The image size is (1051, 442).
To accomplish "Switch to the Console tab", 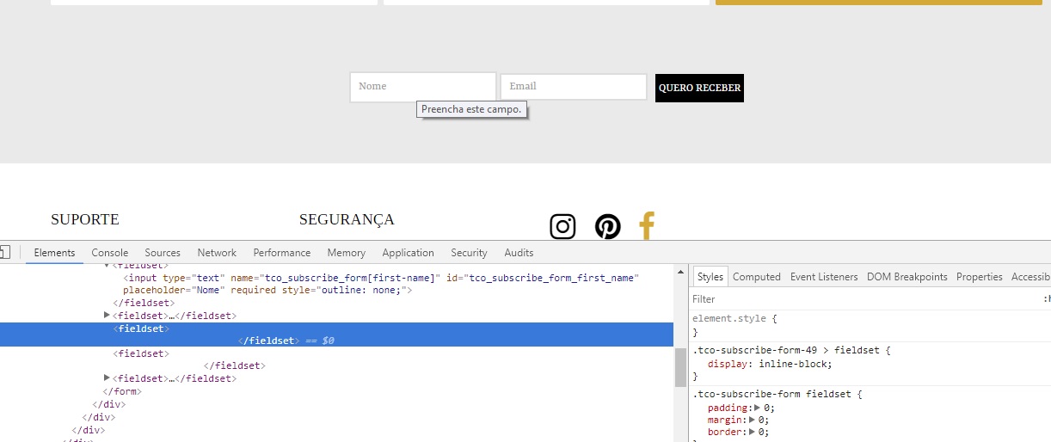I will pyautogui.click(x=110, y=253).
